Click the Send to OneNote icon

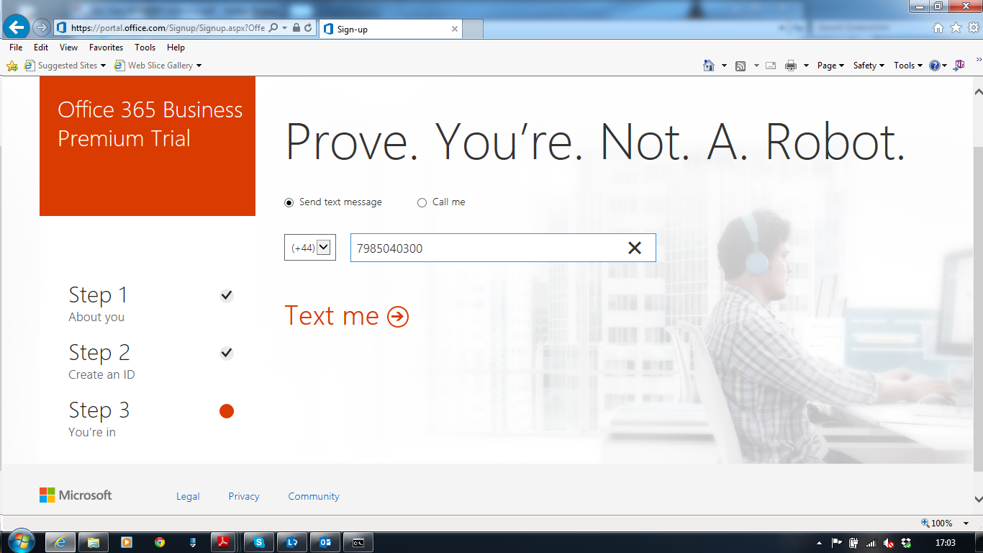959,66
